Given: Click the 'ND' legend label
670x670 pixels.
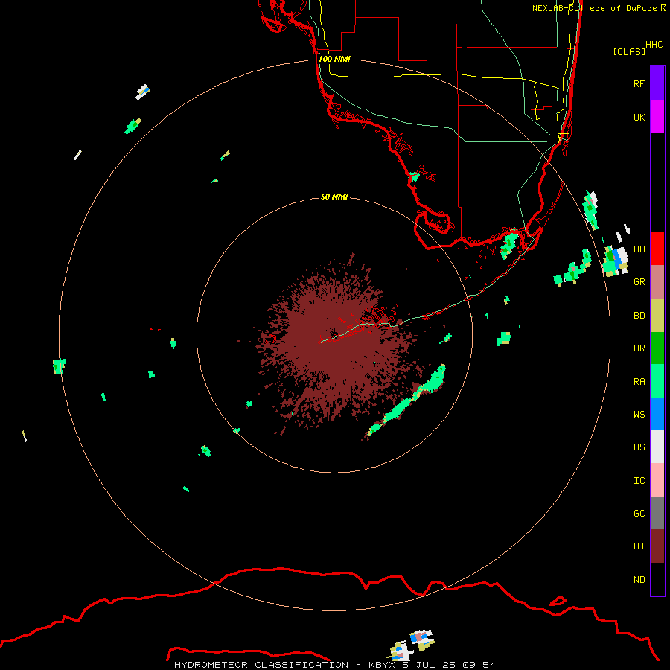Looking at the screenshot, I should 639,580.
